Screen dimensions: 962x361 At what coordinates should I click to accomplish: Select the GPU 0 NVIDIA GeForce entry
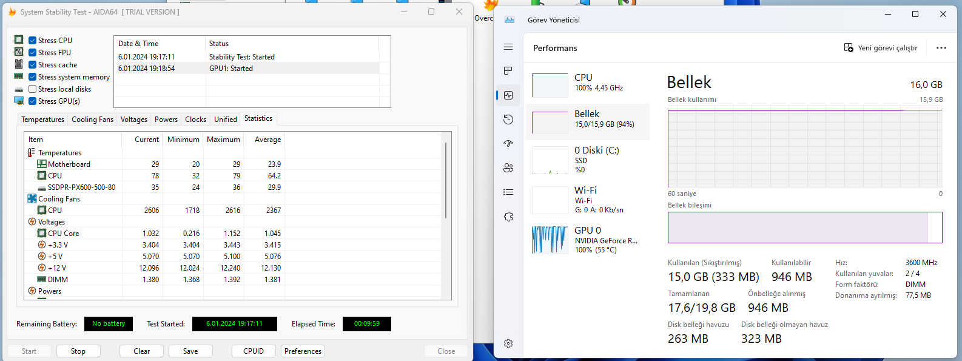click(x=587, y=240)
